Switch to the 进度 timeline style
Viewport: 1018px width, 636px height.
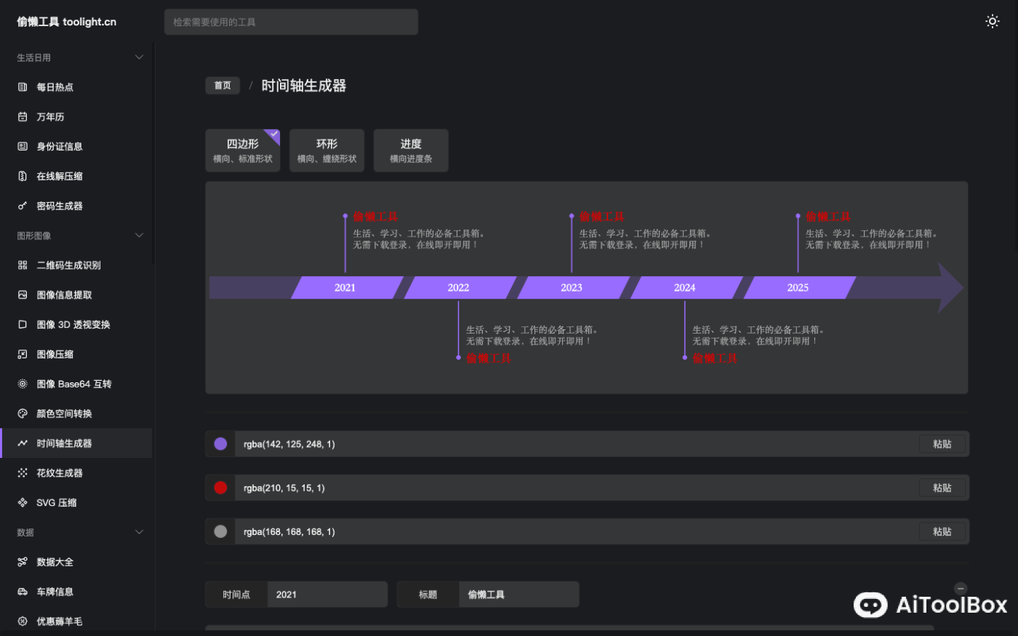point(411,150)
